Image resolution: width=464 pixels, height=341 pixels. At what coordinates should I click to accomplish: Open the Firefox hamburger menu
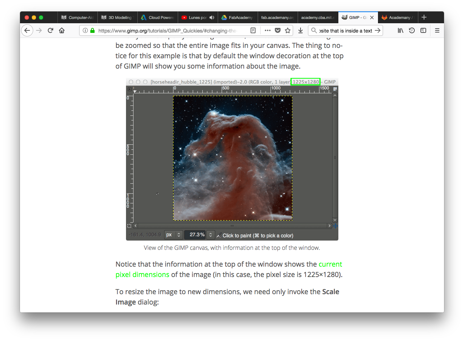[437, 30]
